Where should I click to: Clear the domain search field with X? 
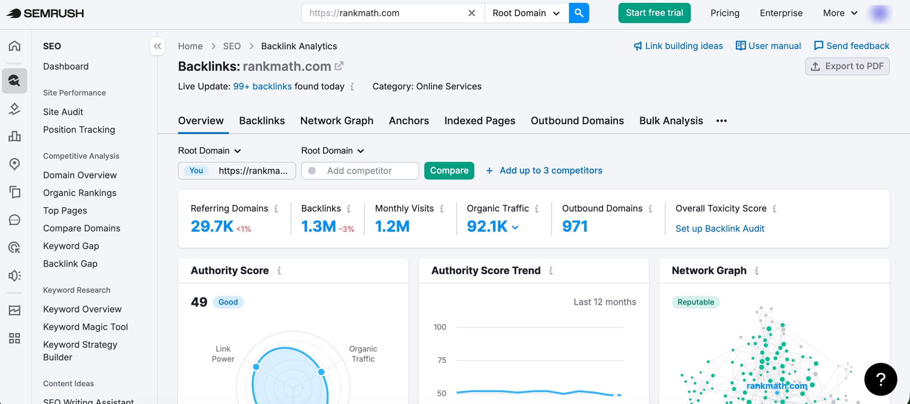[x=471, y=13]
